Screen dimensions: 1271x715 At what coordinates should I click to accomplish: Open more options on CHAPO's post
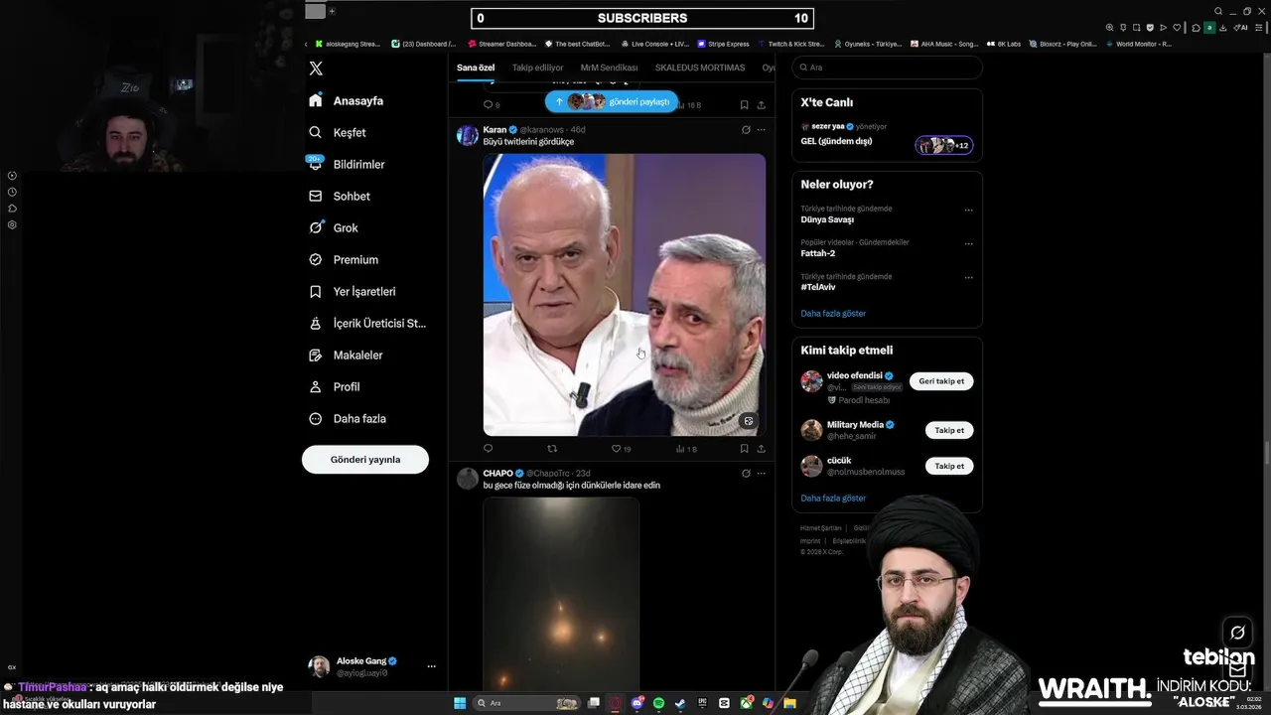(x=762, y=473)
